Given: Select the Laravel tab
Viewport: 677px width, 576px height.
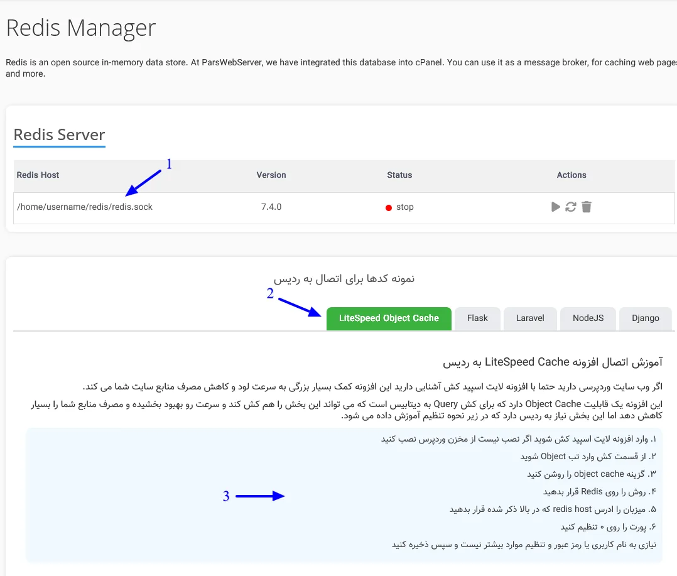Looking at the screenshot, I should (530, 318).
